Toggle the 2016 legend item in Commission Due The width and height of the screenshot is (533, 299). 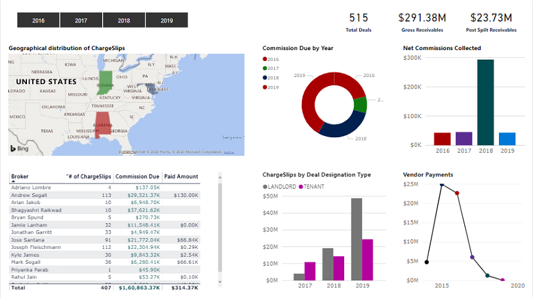272,59
